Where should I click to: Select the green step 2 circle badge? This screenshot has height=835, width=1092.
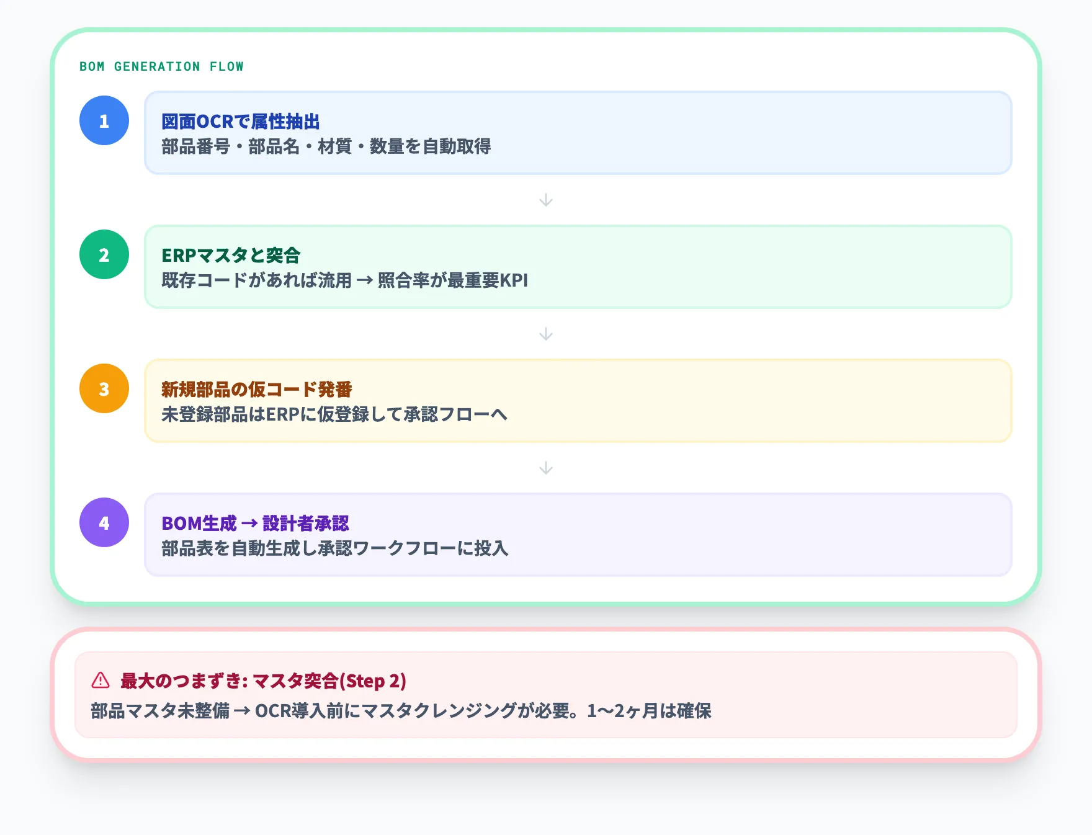[104, 254]
